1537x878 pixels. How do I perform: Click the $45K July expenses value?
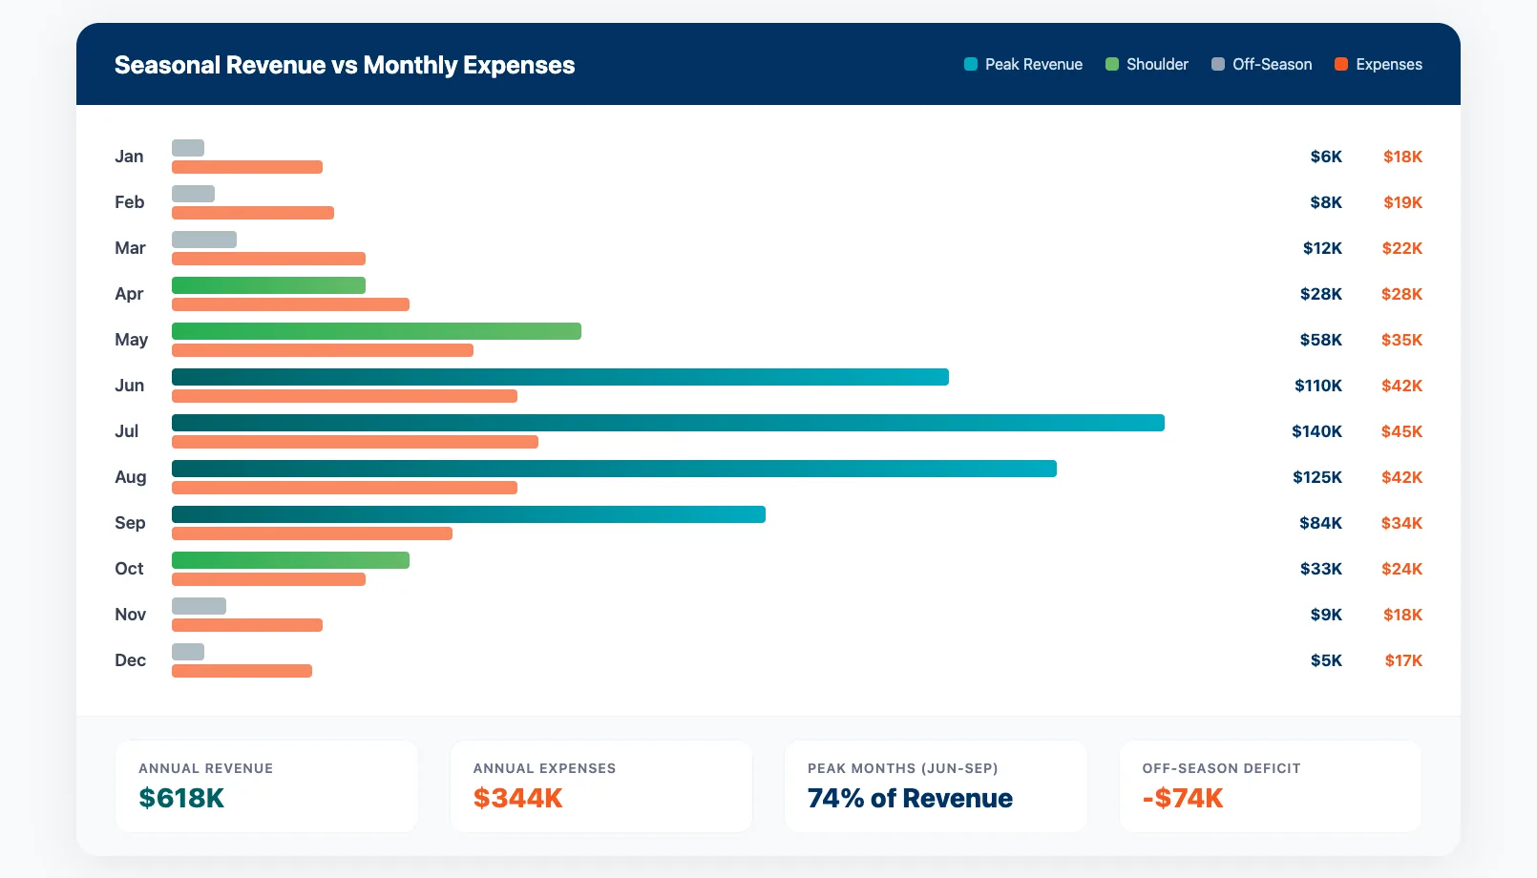click(x=1401, y=431)
